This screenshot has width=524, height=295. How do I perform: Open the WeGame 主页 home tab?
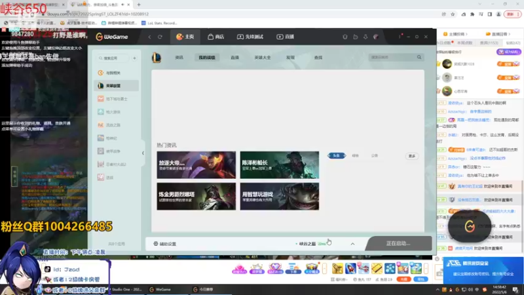tap(185, 37)
